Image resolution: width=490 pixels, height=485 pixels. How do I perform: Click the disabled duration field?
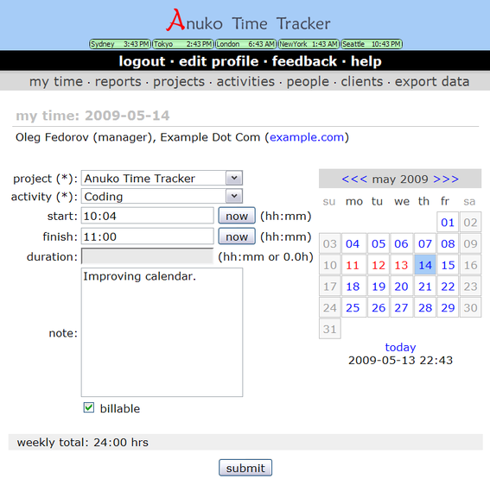point(147,256)
